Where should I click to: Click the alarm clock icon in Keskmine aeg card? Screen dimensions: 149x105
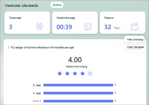88,27
